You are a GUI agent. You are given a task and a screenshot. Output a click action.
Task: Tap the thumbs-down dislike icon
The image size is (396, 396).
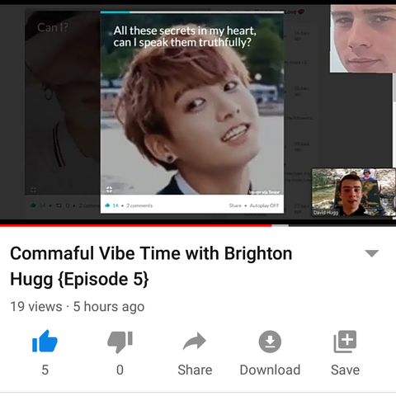(x=120, y=342)
